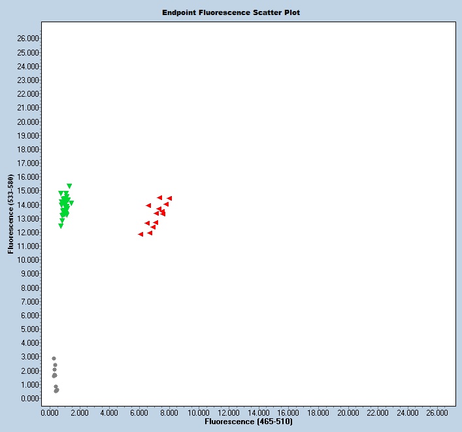Select the 0.000 label on the y-axis
Screen dimensions: 462x432
(30, 398)
